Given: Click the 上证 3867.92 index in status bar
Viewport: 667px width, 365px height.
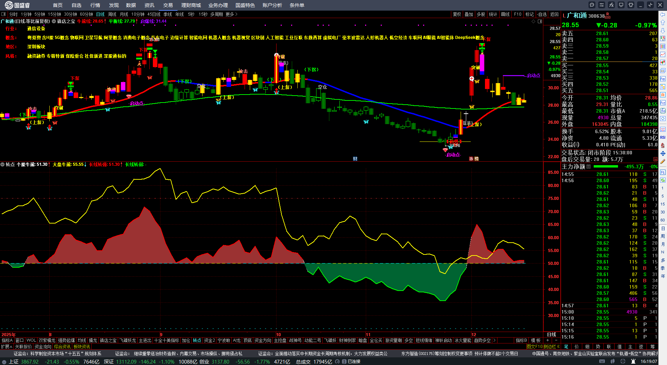Looking at the screenshot, I should coord(24,362).
